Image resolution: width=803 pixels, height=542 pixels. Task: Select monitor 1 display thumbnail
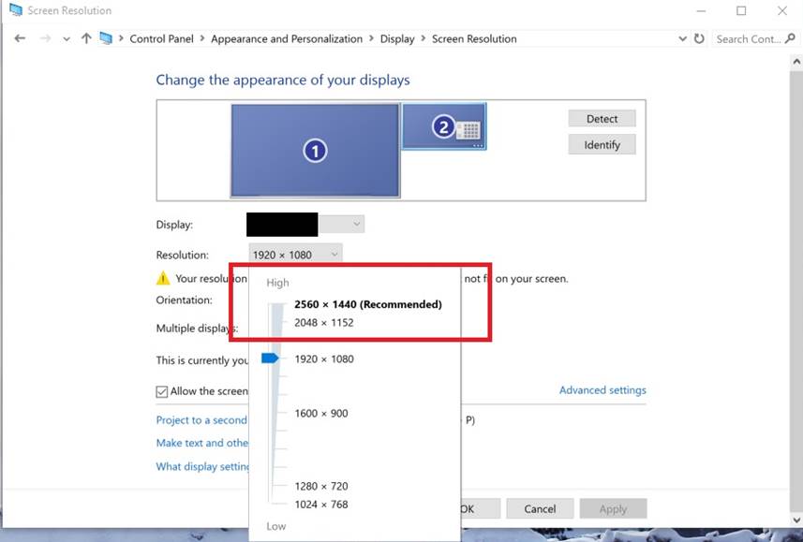click(x=315, y=150)
